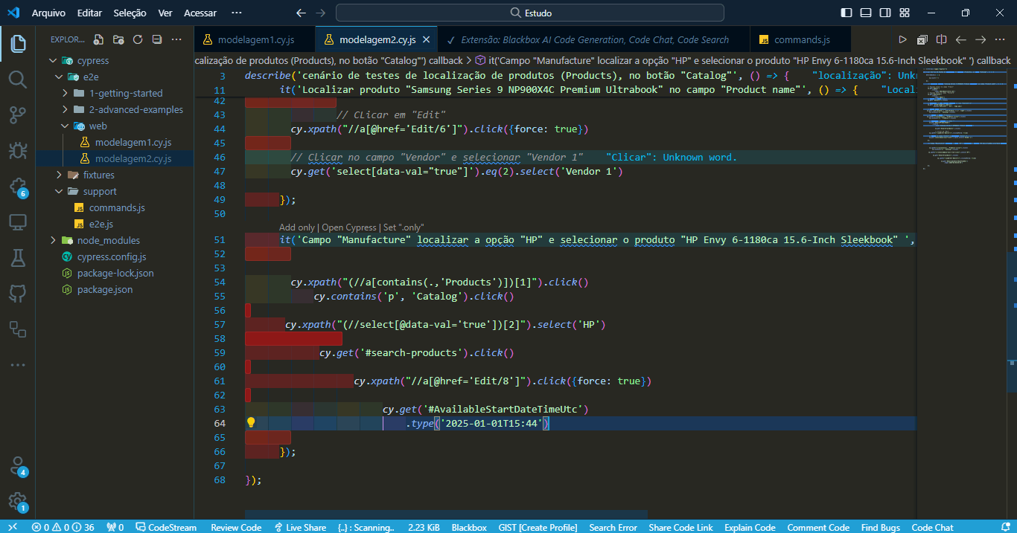Click Explain Code in status bar
The height and width of the screenshot is (533, 1017).
(750, 527)
